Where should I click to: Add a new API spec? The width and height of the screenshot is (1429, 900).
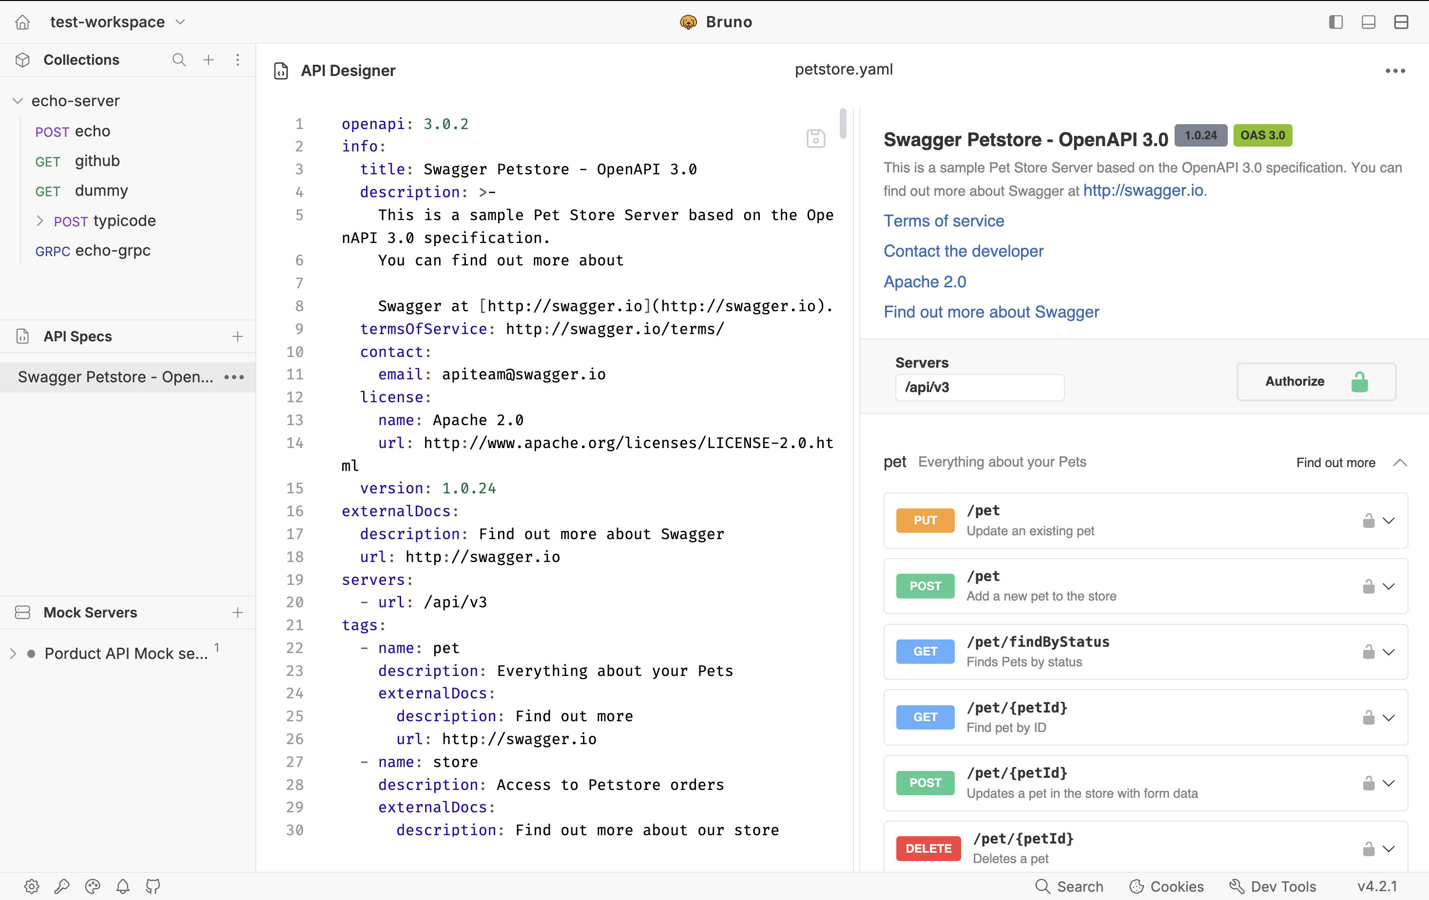[237, 336]
